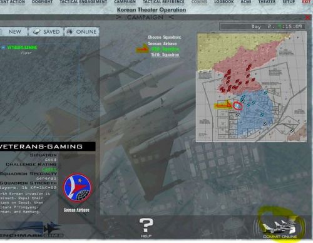Select the highlighted green squadron under Seosan Airbase
The height and width of the screenshot is (243, 313).
(165, 49)
